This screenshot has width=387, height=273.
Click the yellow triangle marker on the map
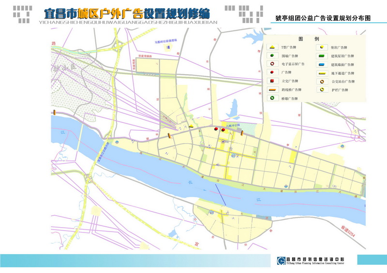[x=192, y=126]
